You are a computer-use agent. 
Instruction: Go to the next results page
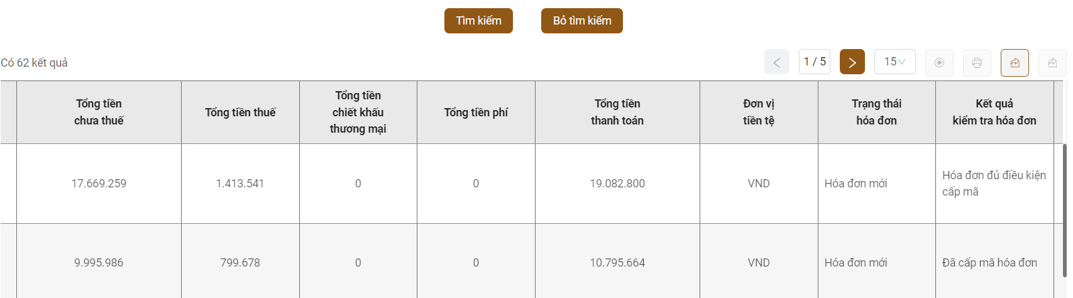852,62
